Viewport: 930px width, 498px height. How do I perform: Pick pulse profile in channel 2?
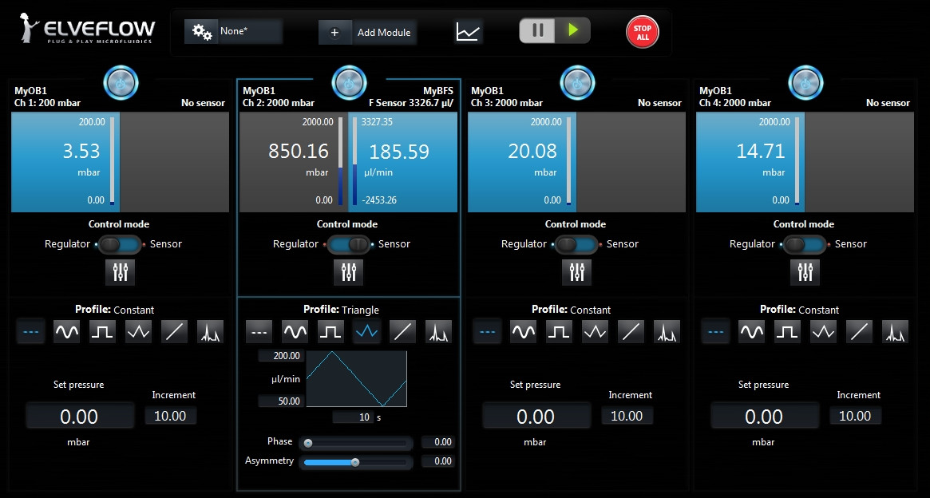pos(438,331)
